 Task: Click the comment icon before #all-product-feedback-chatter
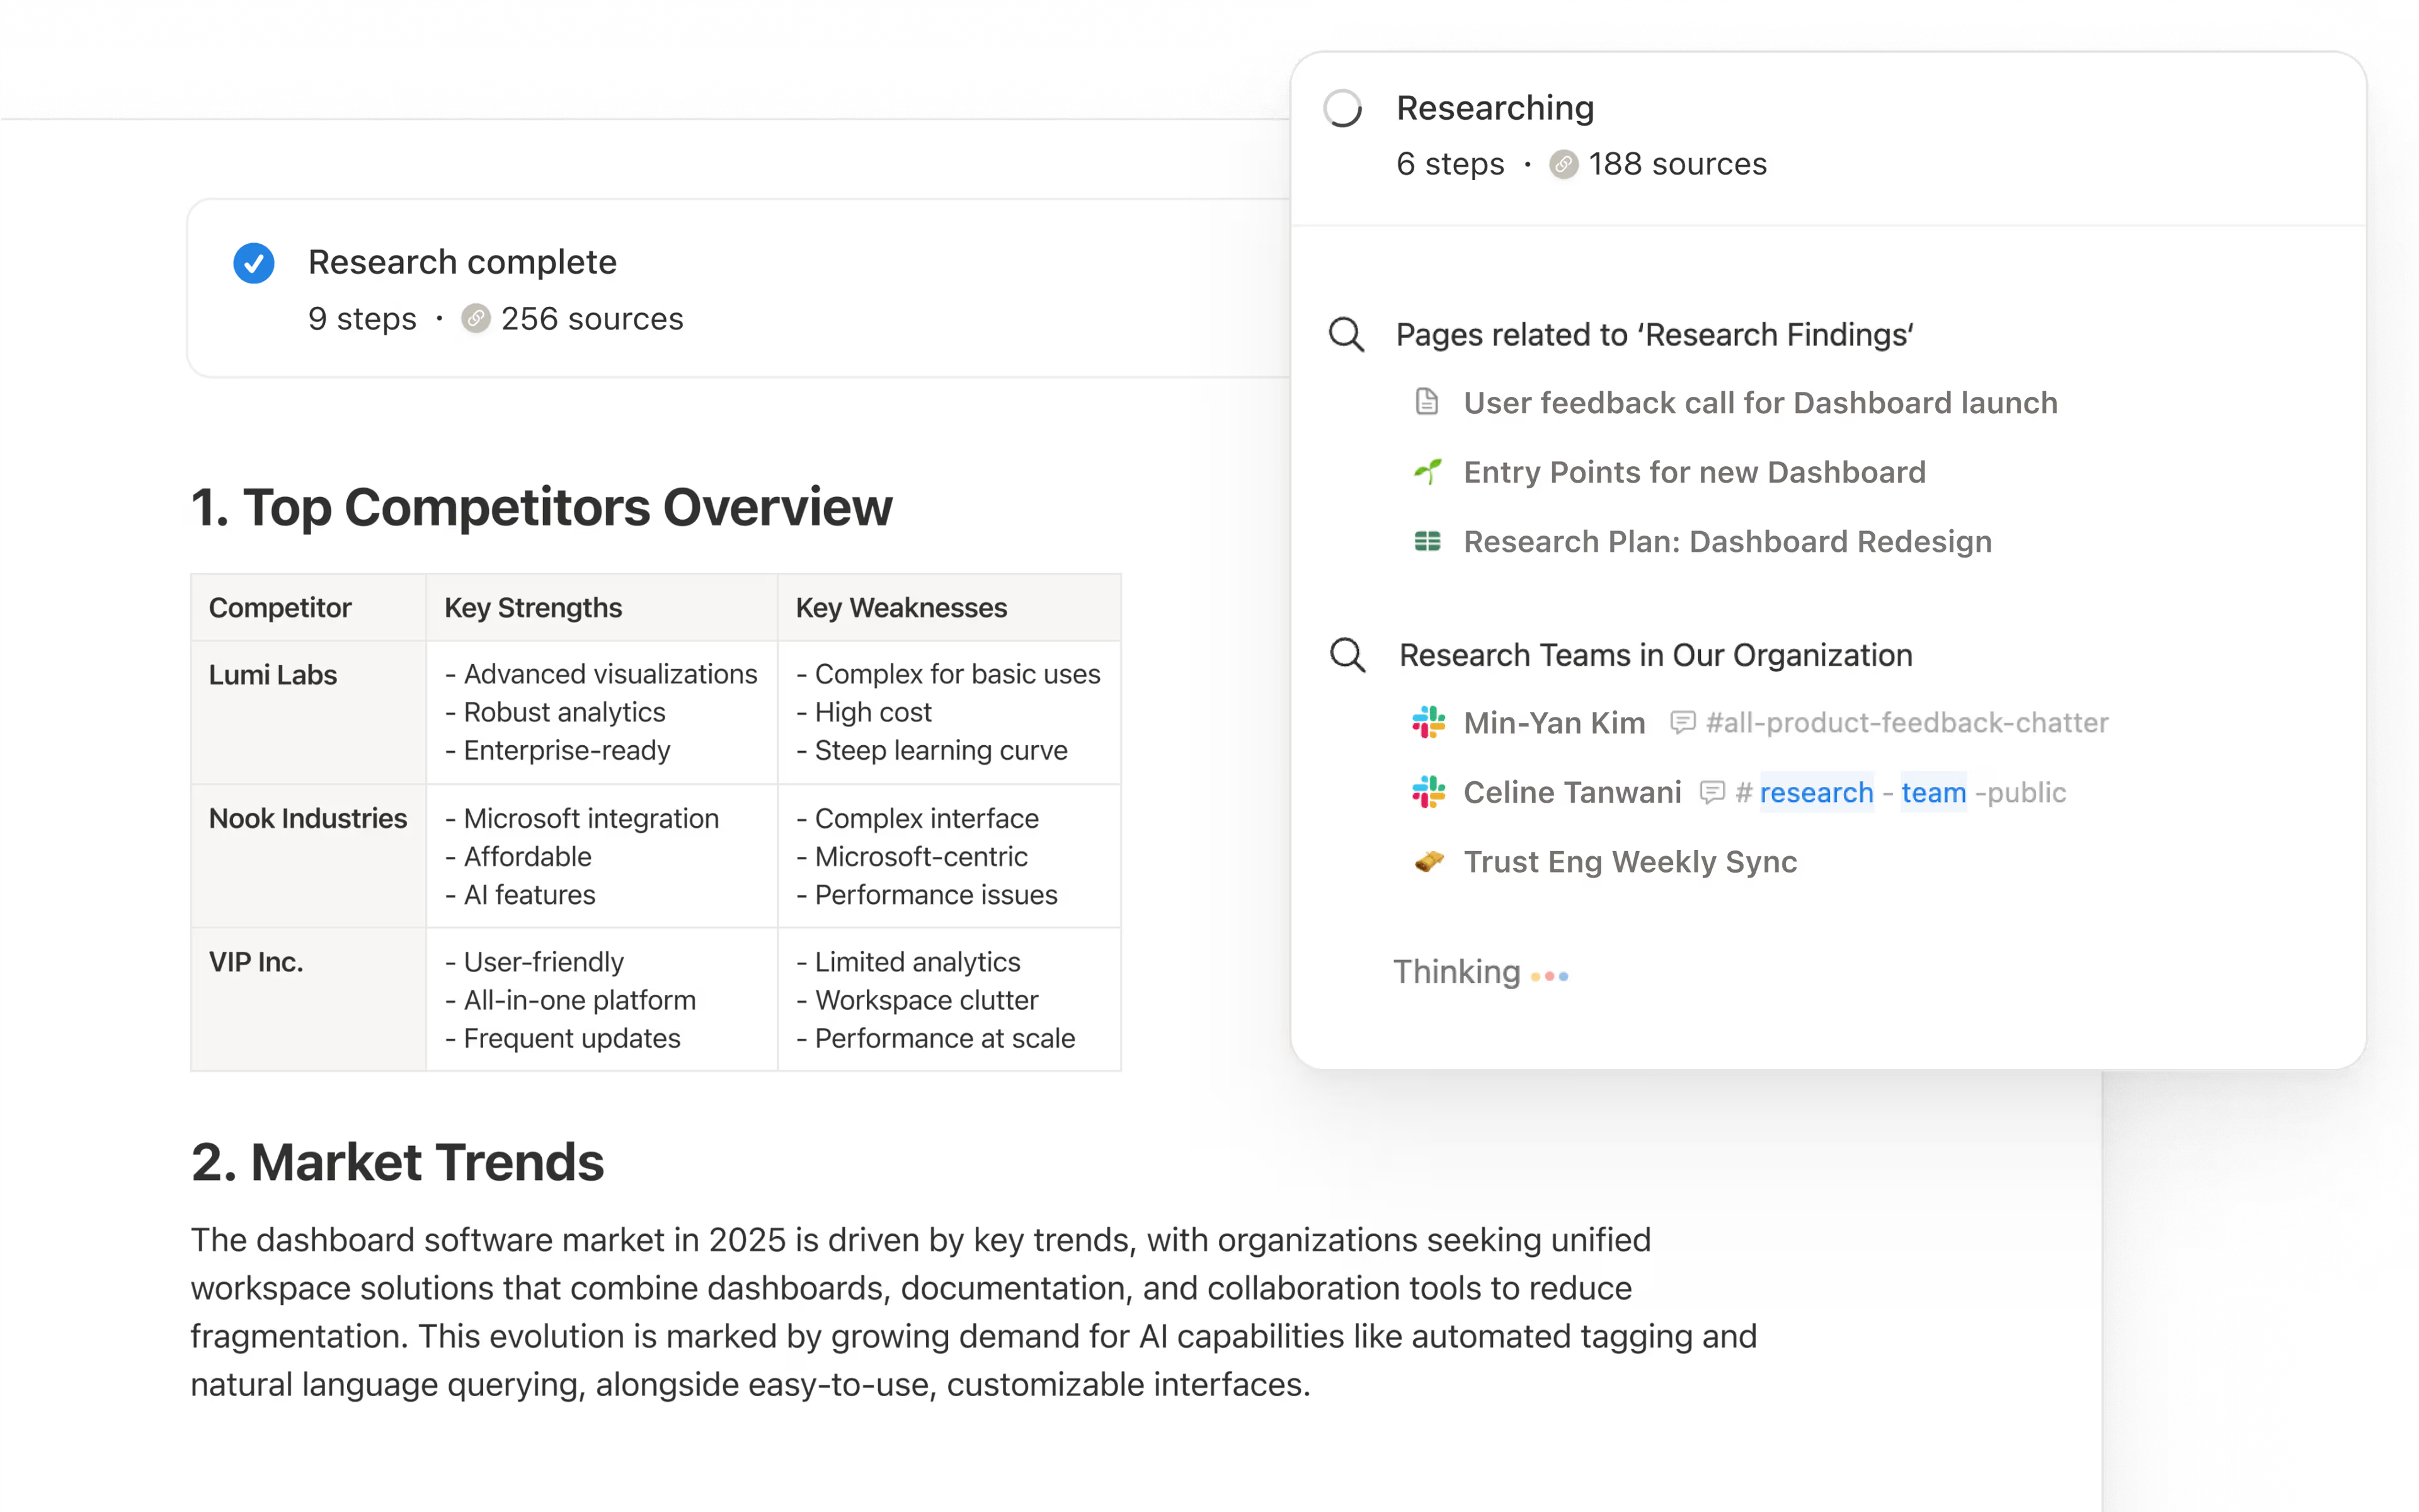coord(1683,722)
